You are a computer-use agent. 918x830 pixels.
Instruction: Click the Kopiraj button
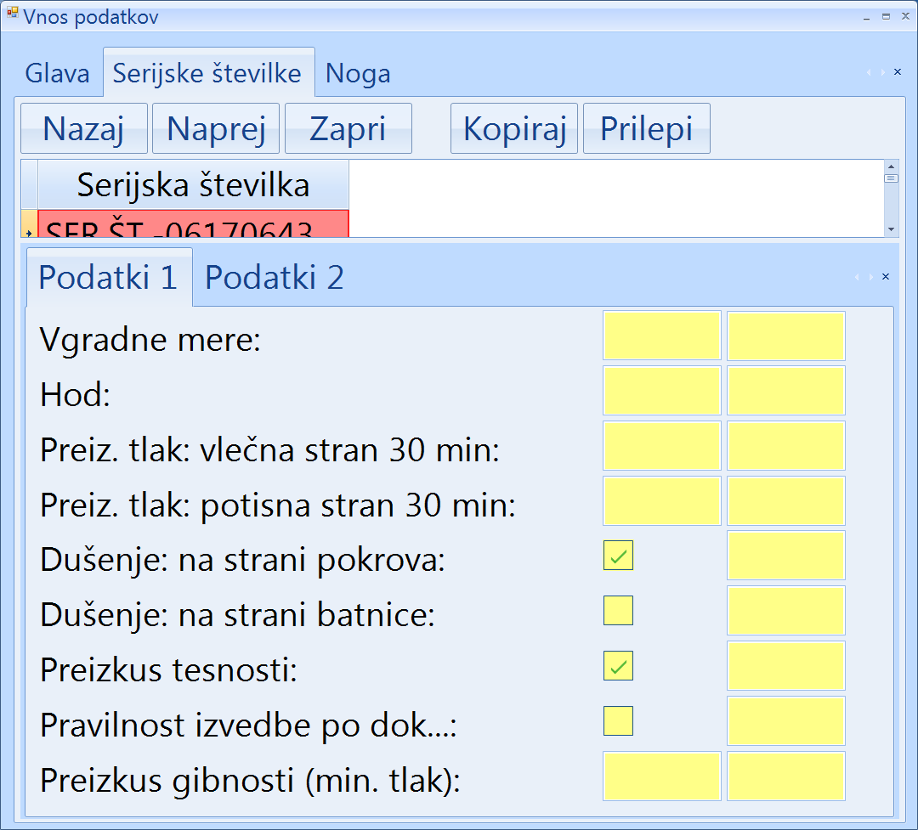[514, 129]
